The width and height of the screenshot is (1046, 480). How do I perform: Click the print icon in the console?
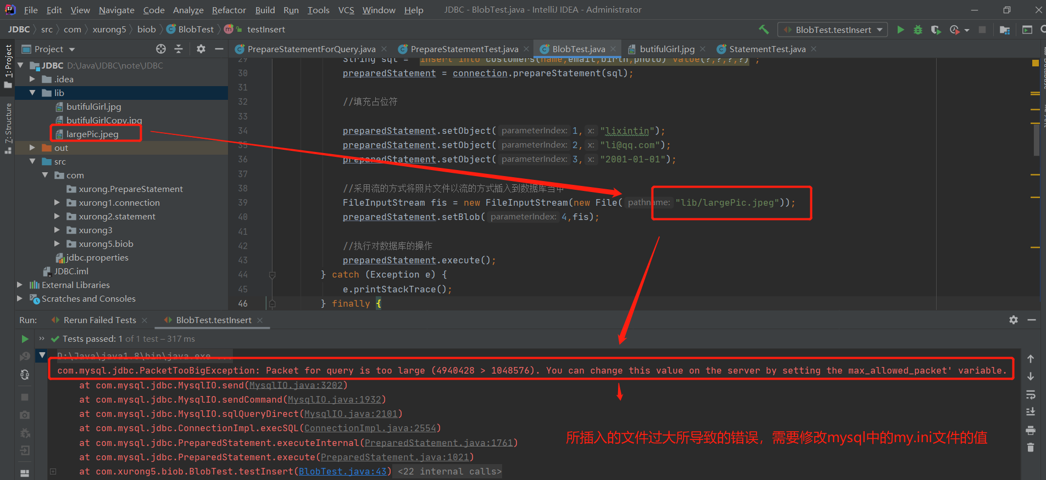[x=1031, y=430]
